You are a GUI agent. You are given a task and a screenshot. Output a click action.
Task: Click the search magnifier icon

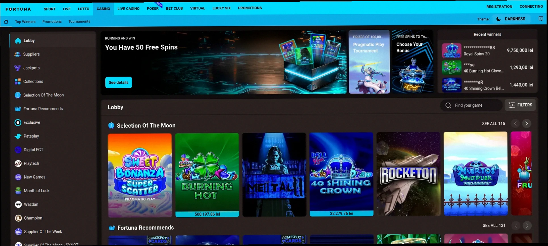point(448,105)
